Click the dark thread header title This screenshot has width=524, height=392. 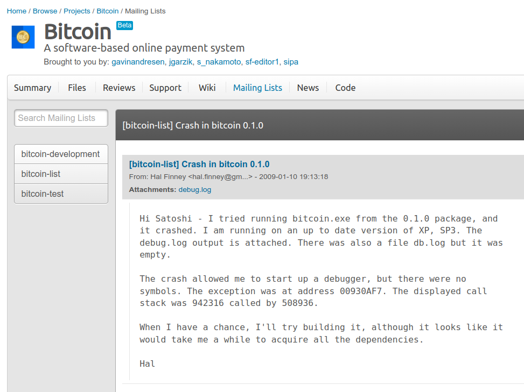pos(193,125)
